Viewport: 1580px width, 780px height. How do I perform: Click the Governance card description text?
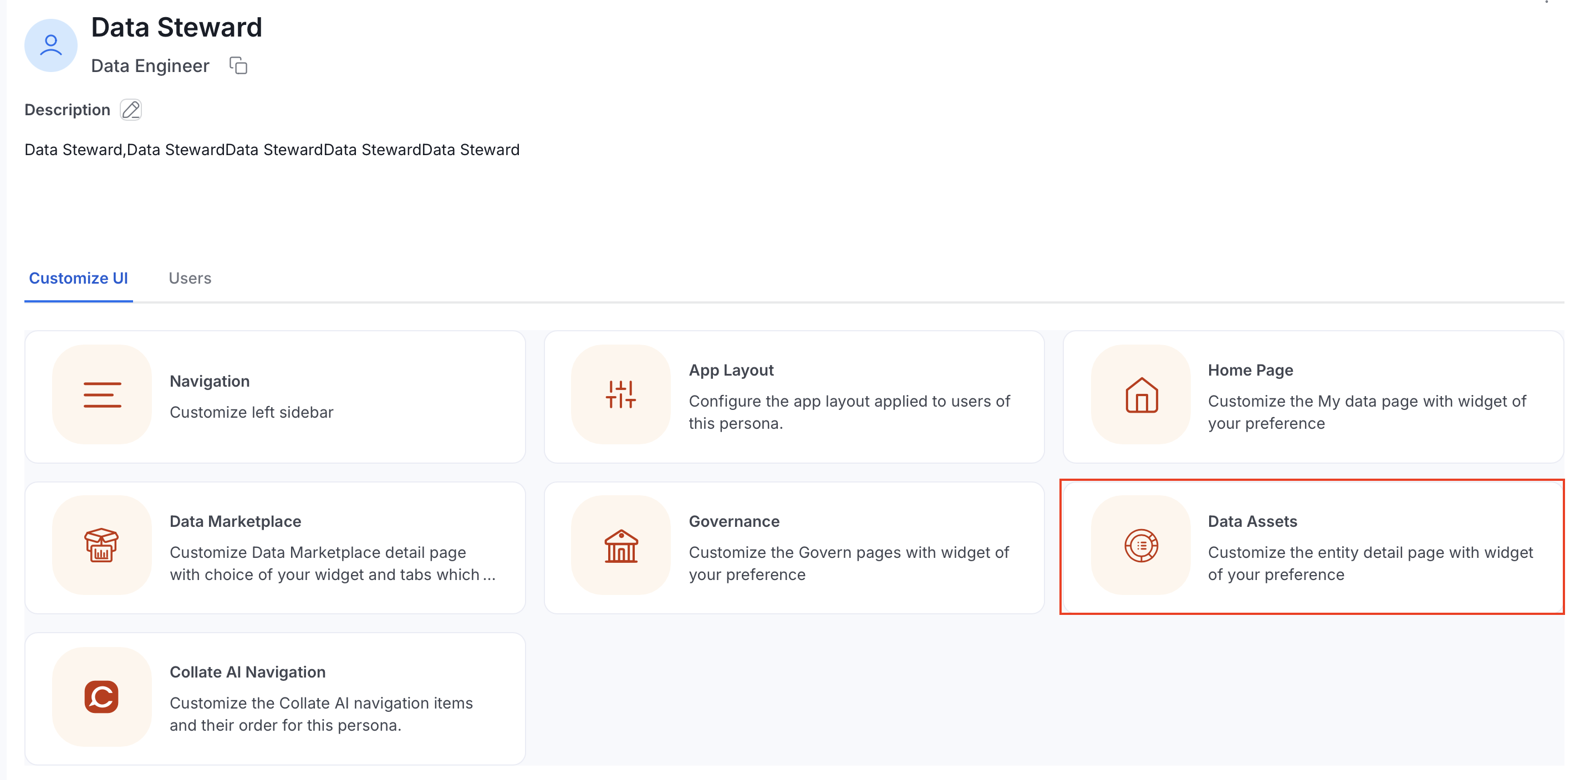click(849, 564)
